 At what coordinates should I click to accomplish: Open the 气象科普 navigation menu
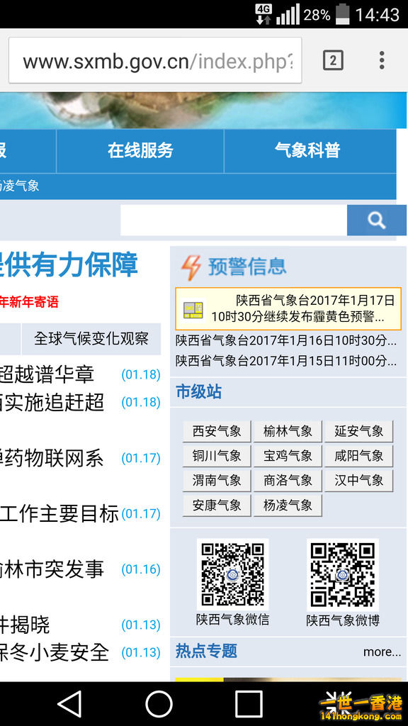[x=307, y=151]
